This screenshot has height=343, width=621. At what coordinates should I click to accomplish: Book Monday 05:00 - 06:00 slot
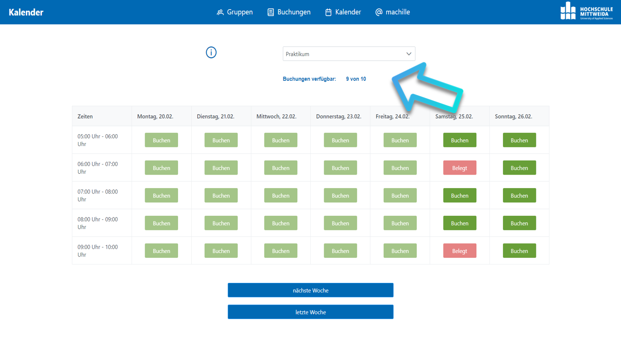(161, 140)
